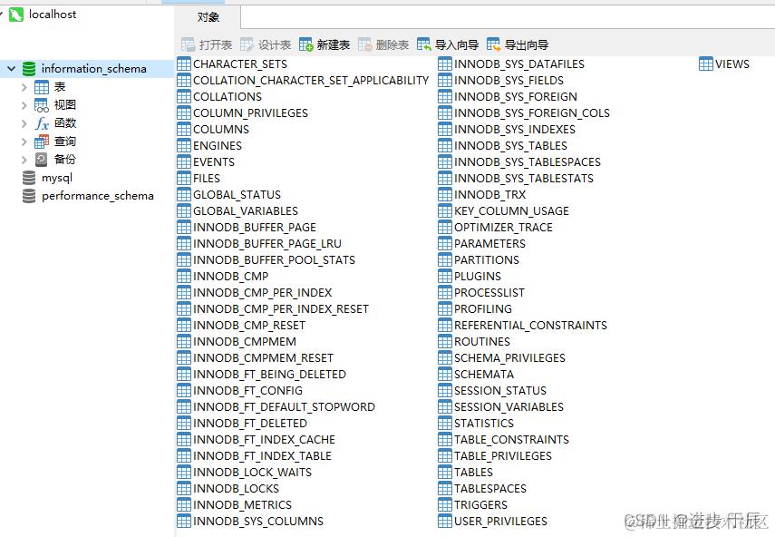Select the KEY_COLUMN_USAGE table name
The image size is (775, 537).
coord(511,210)
